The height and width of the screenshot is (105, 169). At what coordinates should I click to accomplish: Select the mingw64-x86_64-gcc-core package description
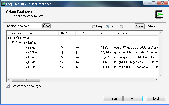tap(136, 67)
